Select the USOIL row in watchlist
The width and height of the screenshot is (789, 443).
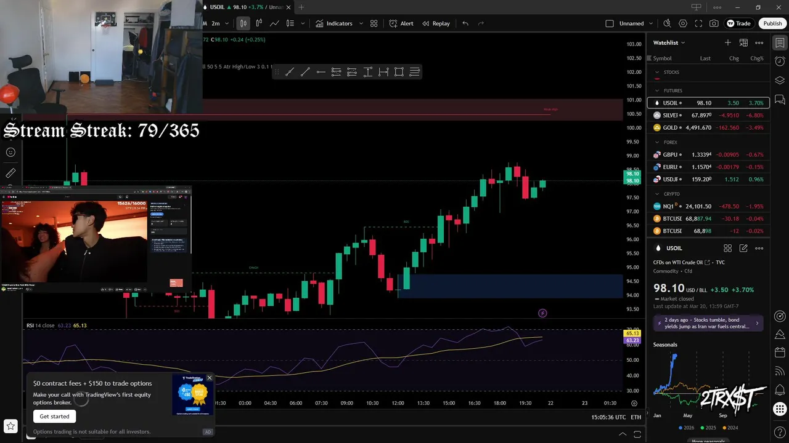click(708, 103)
